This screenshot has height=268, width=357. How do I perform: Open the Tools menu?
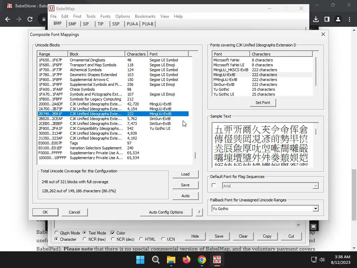pyautogui.click(x=91, y=16)
